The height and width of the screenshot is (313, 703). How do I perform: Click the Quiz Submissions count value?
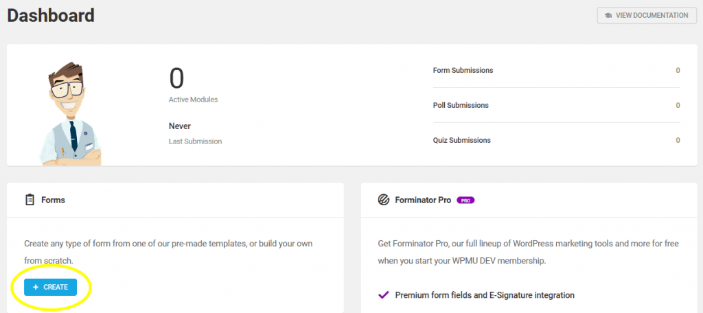click(678, 140)
